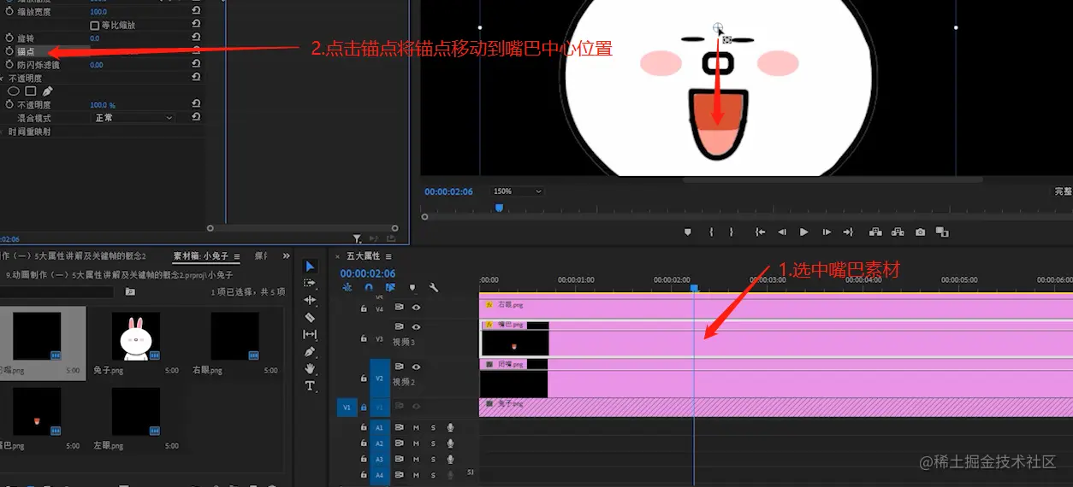The height and width of the screenshot is (487, 1073).
Task: Click timeline playhead at 00:00:02:06
Action: (694, 288)
